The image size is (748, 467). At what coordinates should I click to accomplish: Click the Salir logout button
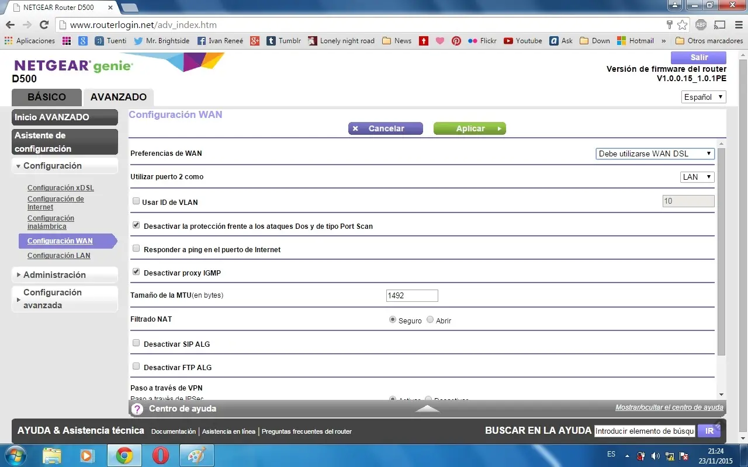click(x=699, y=57)
